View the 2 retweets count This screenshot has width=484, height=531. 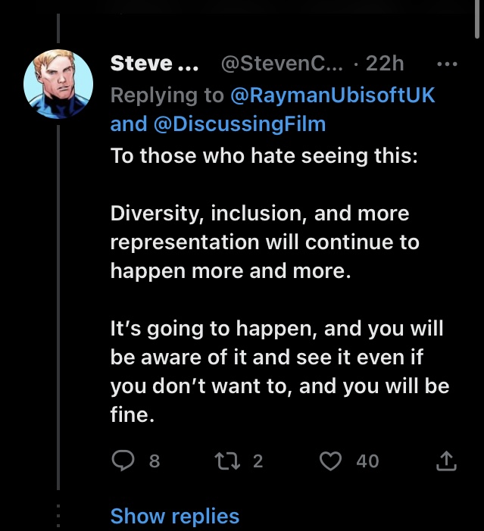(258, 461)
